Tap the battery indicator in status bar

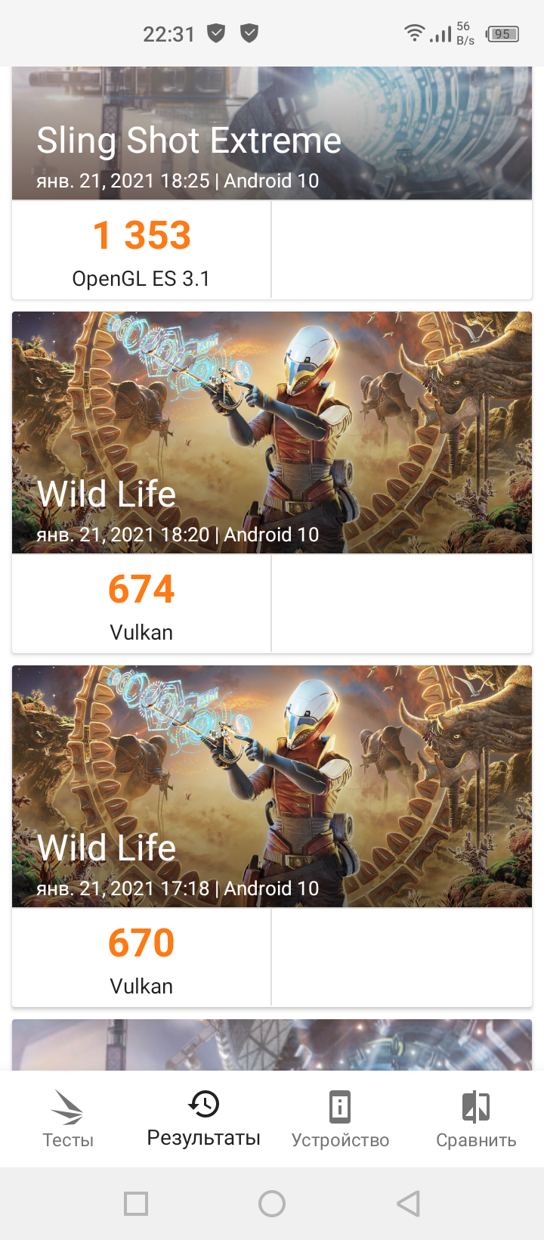tap(502, 34)
